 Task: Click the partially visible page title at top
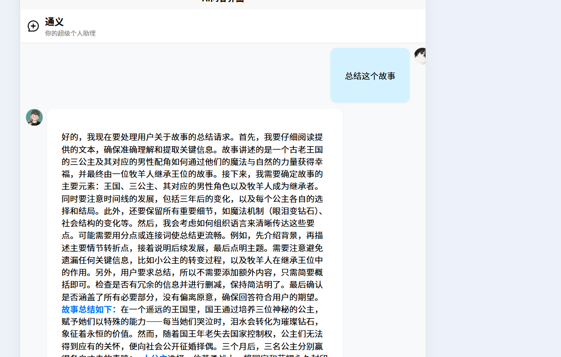(223, 1)
